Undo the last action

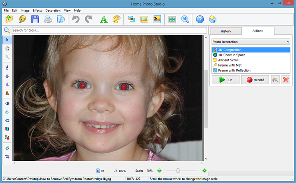coord(76,19)
